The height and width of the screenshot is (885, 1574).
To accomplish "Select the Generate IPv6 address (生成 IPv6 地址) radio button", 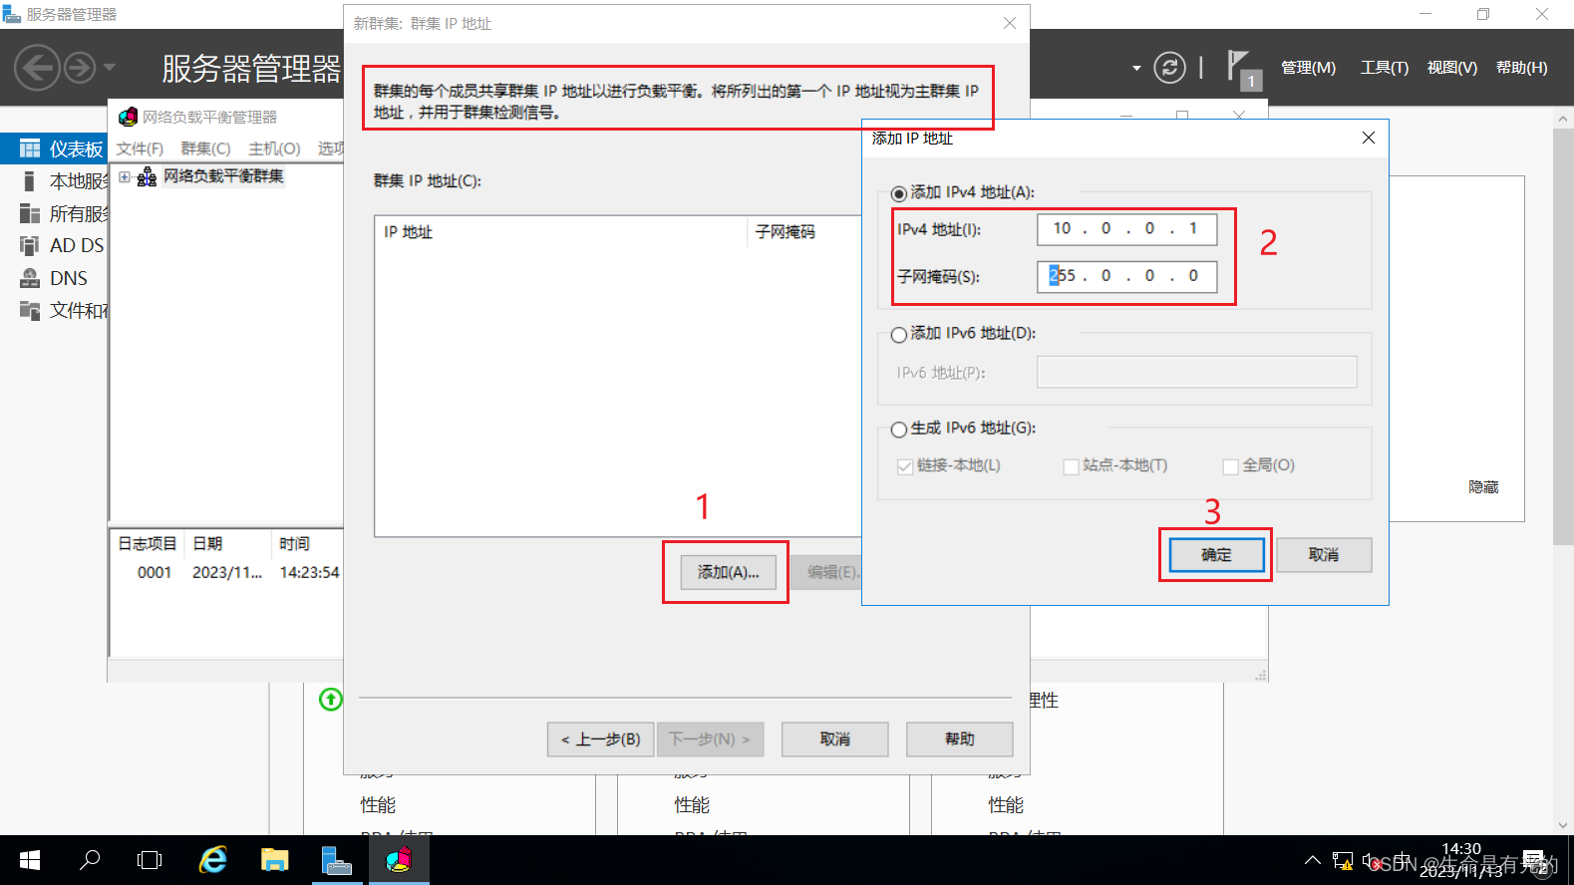I will coord(899,430).
